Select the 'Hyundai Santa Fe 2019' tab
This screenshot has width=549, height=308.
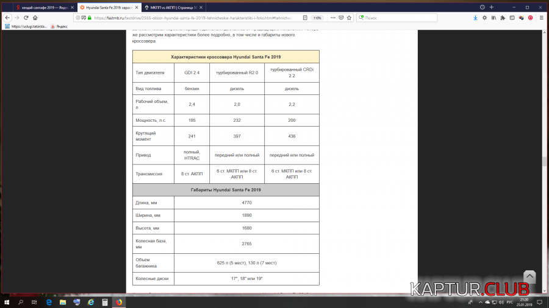pyautogui.click(x=109, y=7)
